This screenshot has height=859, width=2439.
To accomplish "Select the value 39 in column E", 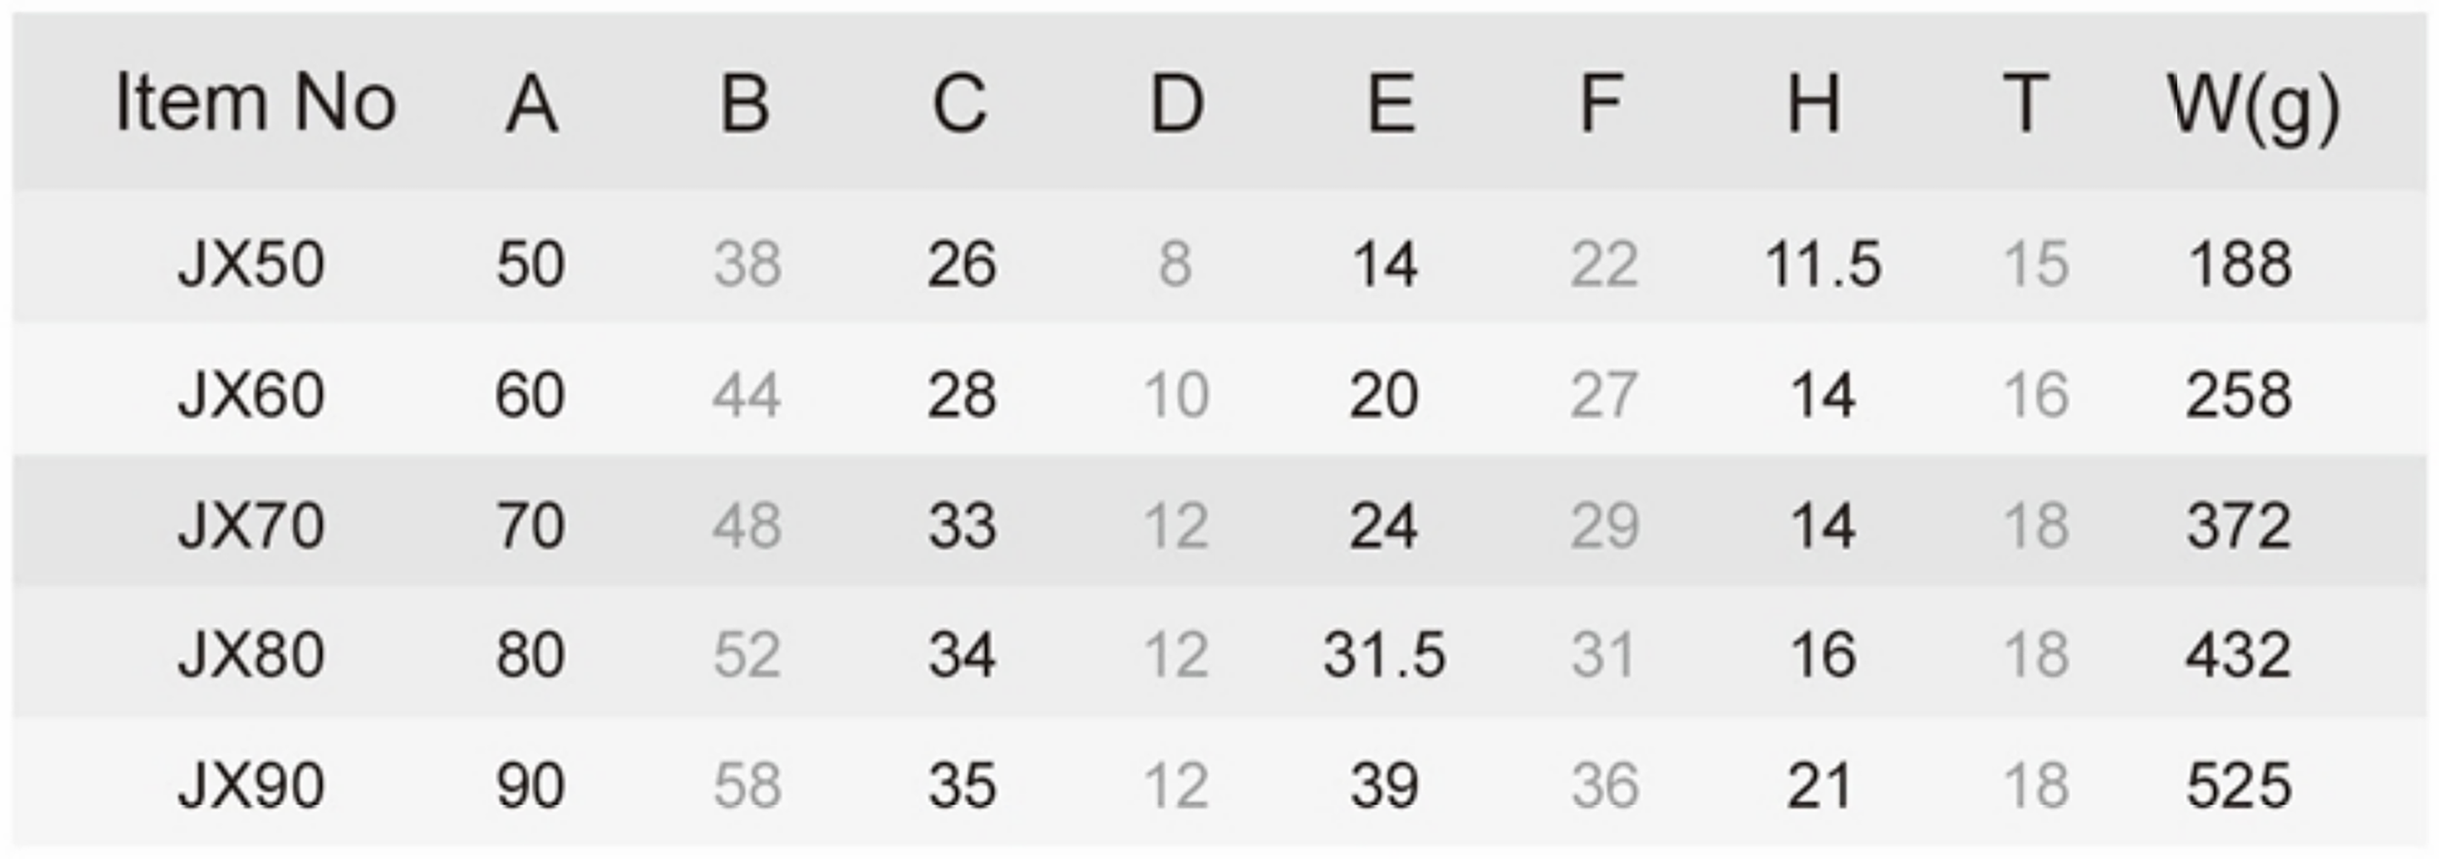I will (1384, 785).
